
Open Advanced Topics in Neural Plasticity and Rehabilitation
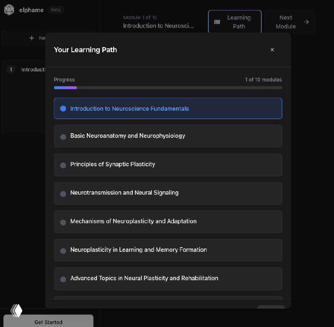coord(168,279)
